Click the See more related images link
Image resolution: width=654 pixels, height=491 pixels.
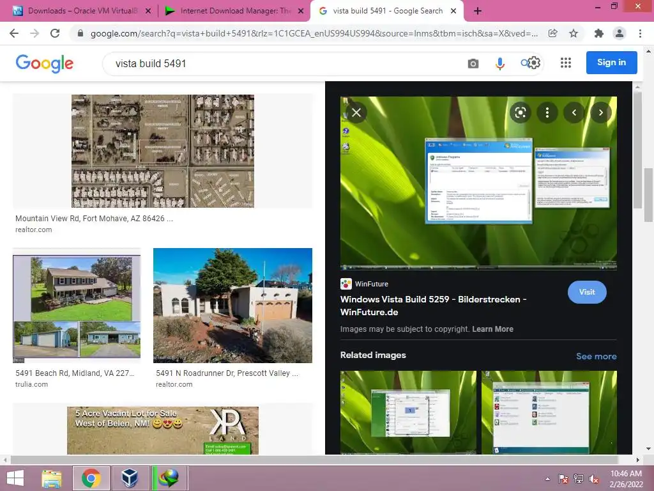(x=596, y=356)
